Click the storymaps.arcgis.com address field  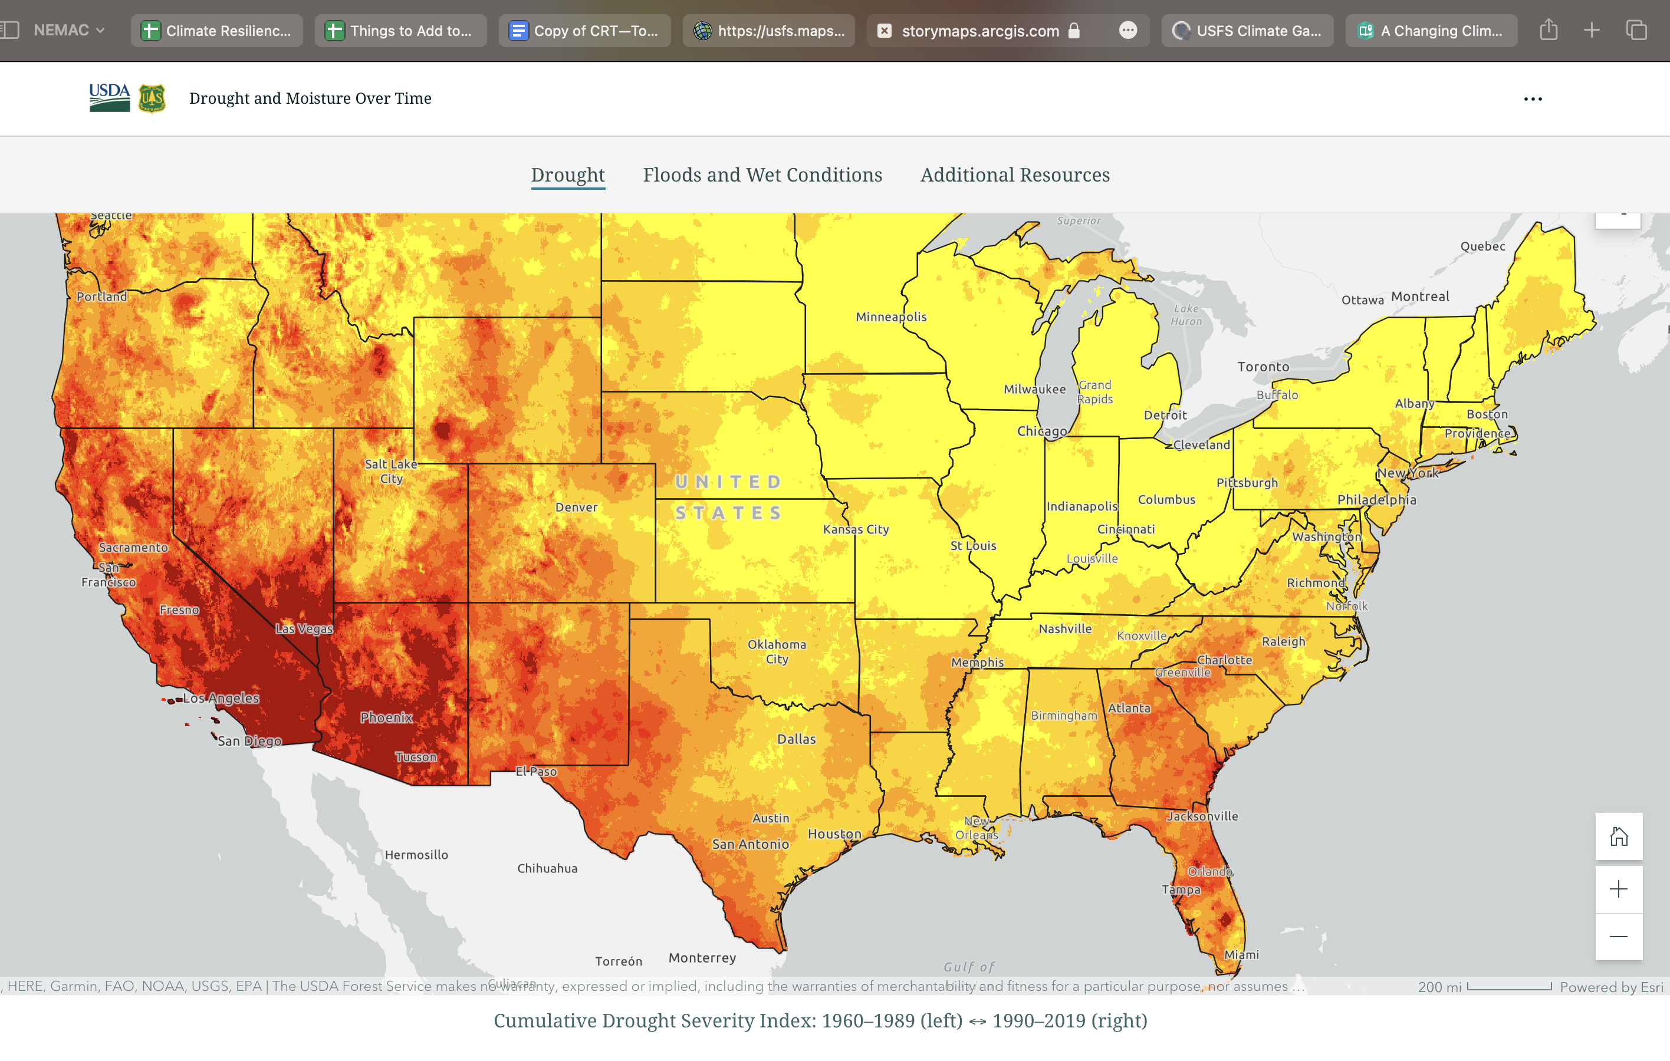click(x=980, y=31)
